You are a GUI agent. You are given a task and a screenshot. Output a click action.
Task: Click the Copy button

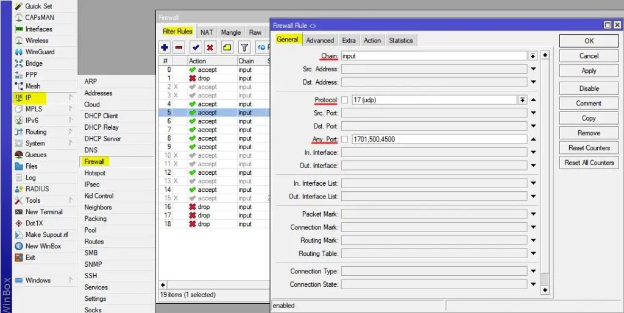point(589,118)
